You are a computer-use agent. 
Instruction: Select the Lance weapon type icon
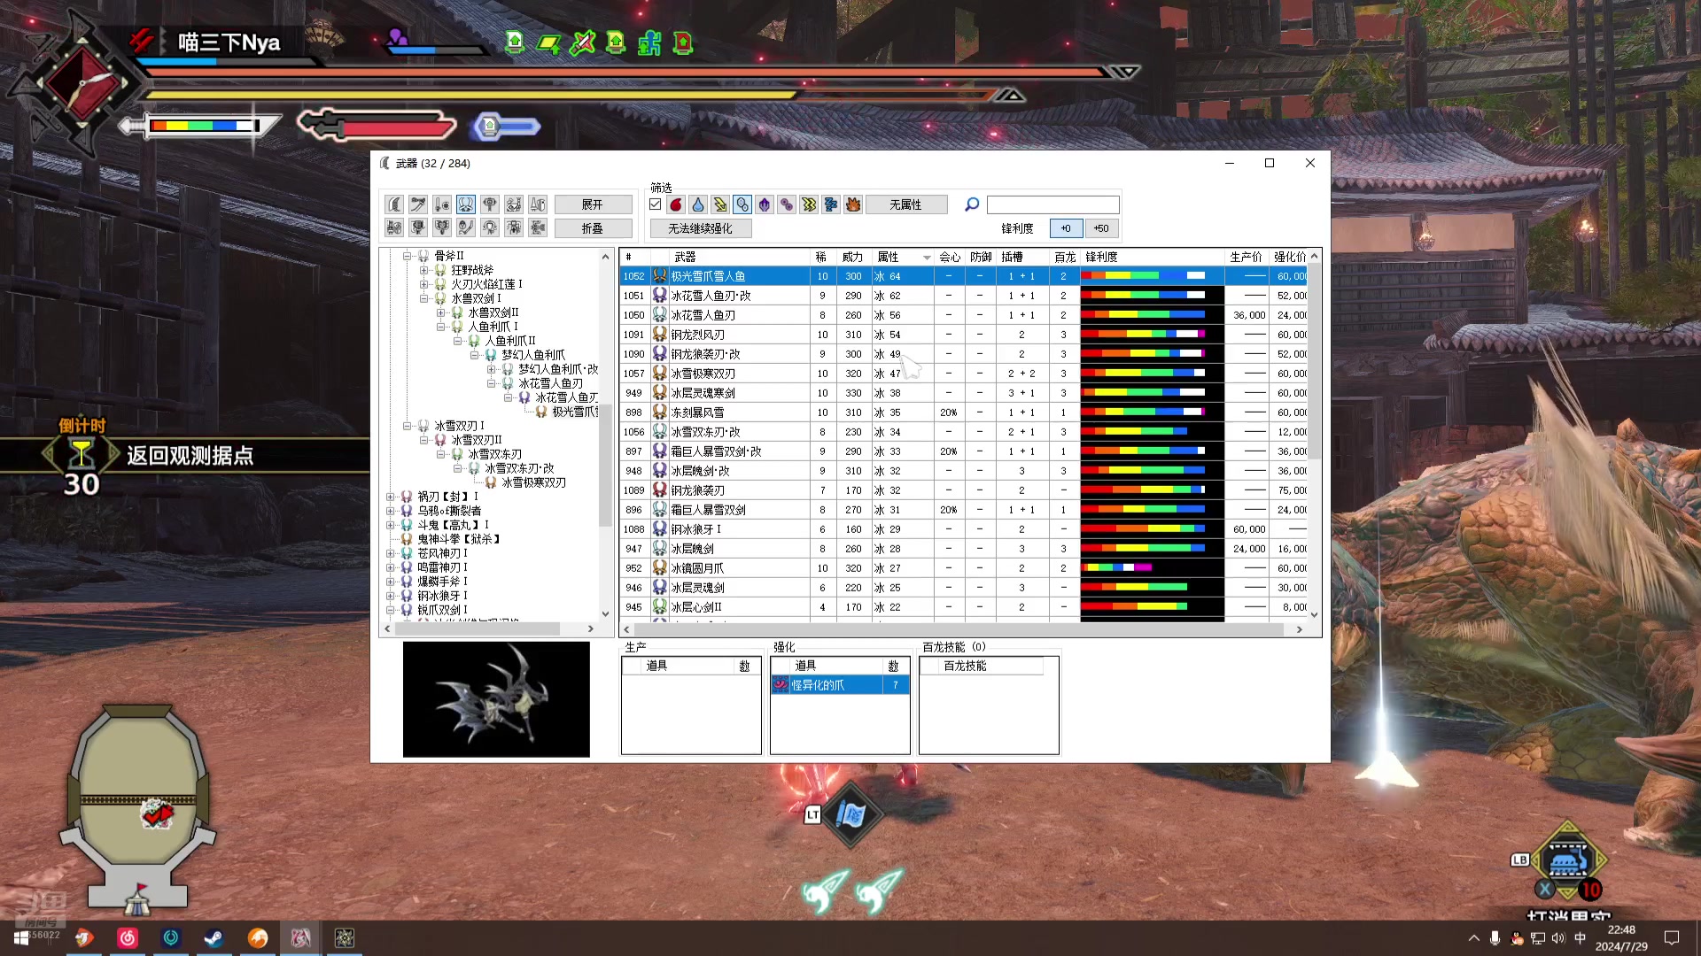tap(538, 204)
